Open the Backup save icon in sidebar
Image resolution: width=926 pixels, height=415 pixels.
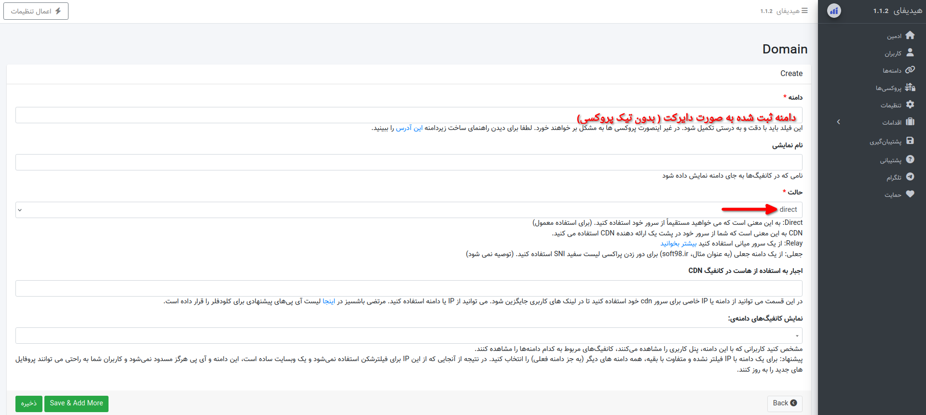click(x=910, y=141)
